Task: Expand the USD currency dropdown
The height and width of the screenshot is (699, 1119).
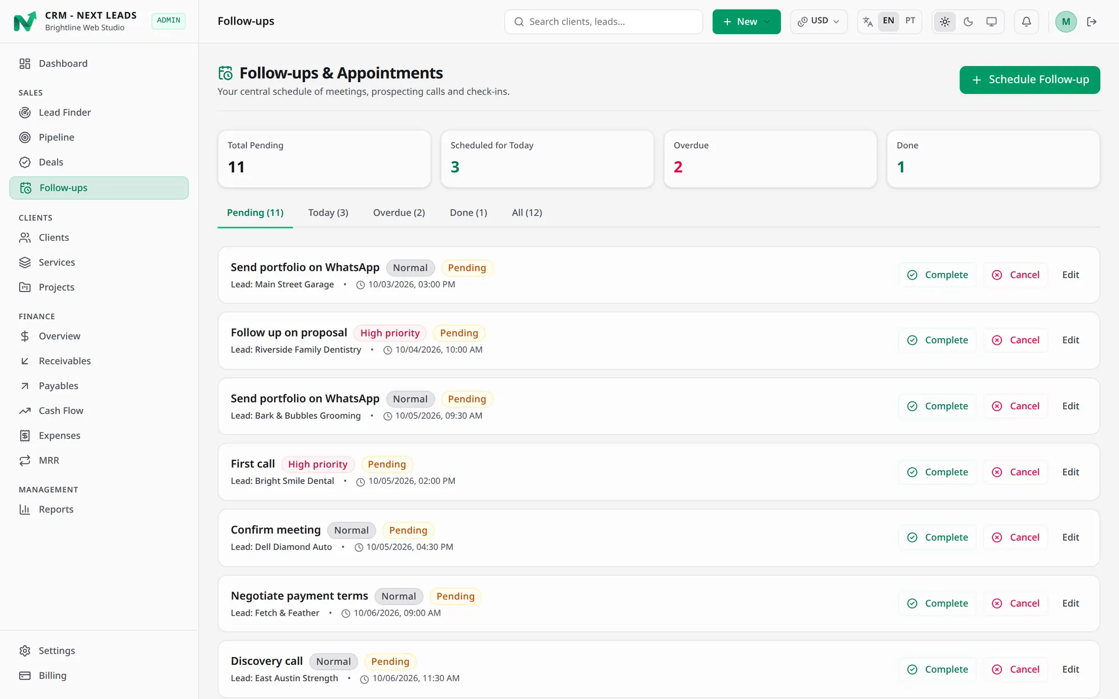Action: coord(819,21)
